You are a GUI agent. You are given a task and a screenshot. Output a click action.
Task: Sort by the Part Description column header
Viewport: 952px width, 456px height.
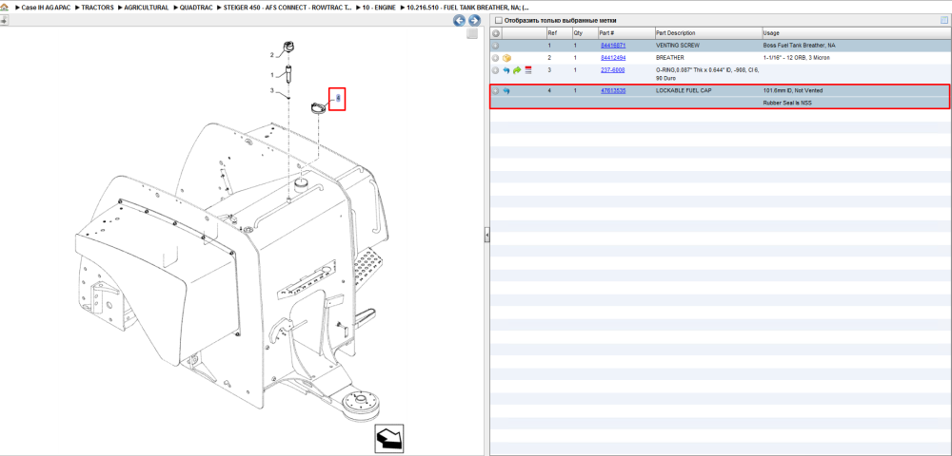(x=708, y=32)
